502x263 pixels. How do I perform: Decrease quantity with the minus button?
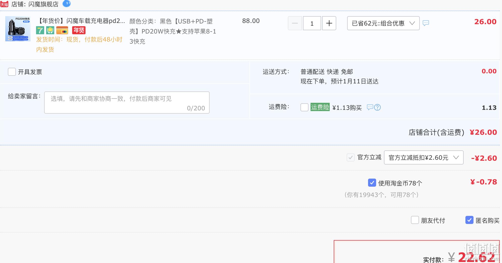point(295,23)
